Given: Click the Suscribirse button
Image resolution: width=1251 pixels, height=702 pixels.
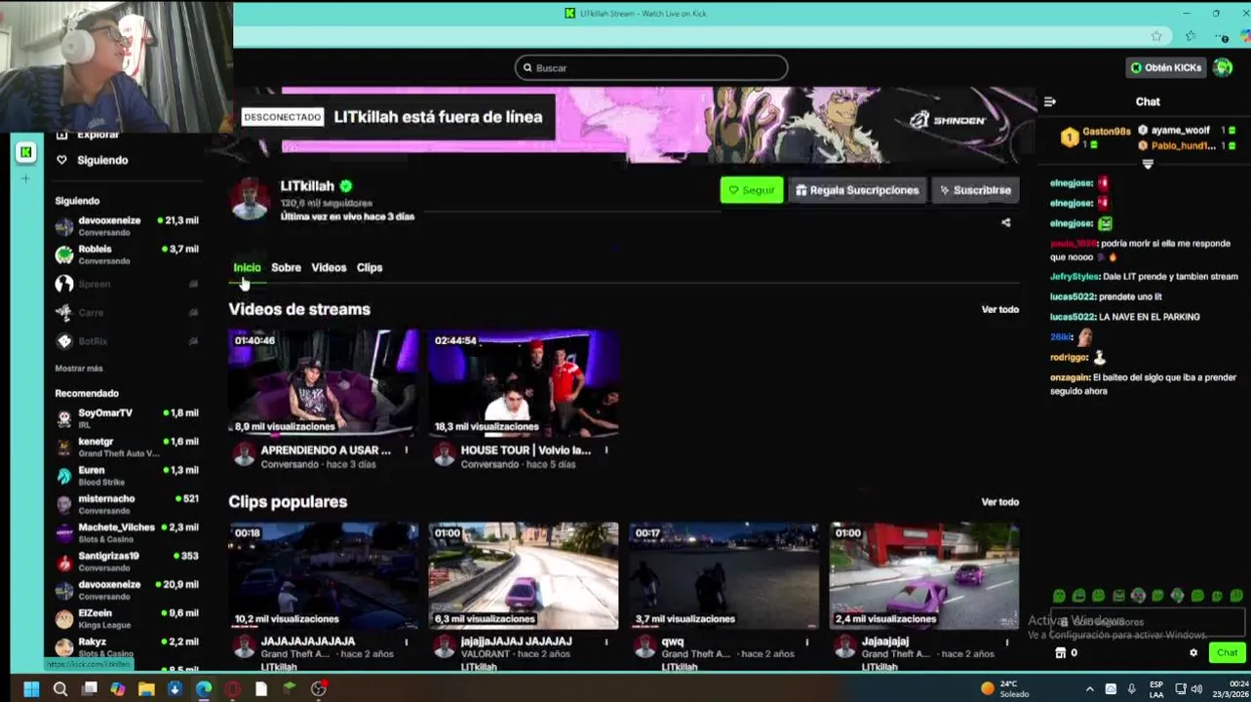Looking at the screenshot, I should tap(975, 190).
